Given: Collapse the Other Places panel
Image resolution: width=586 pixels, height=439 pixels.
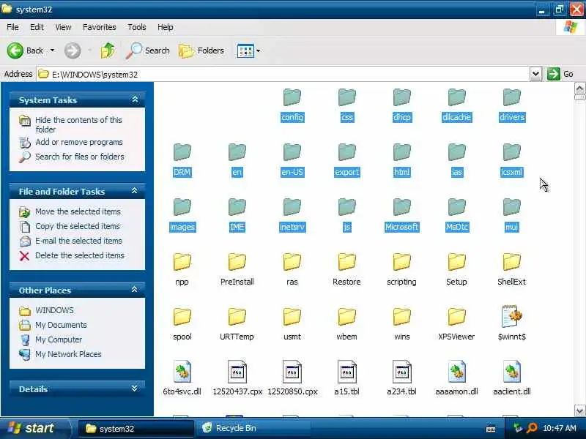Looking at the screenshot, I should [135, 289].
